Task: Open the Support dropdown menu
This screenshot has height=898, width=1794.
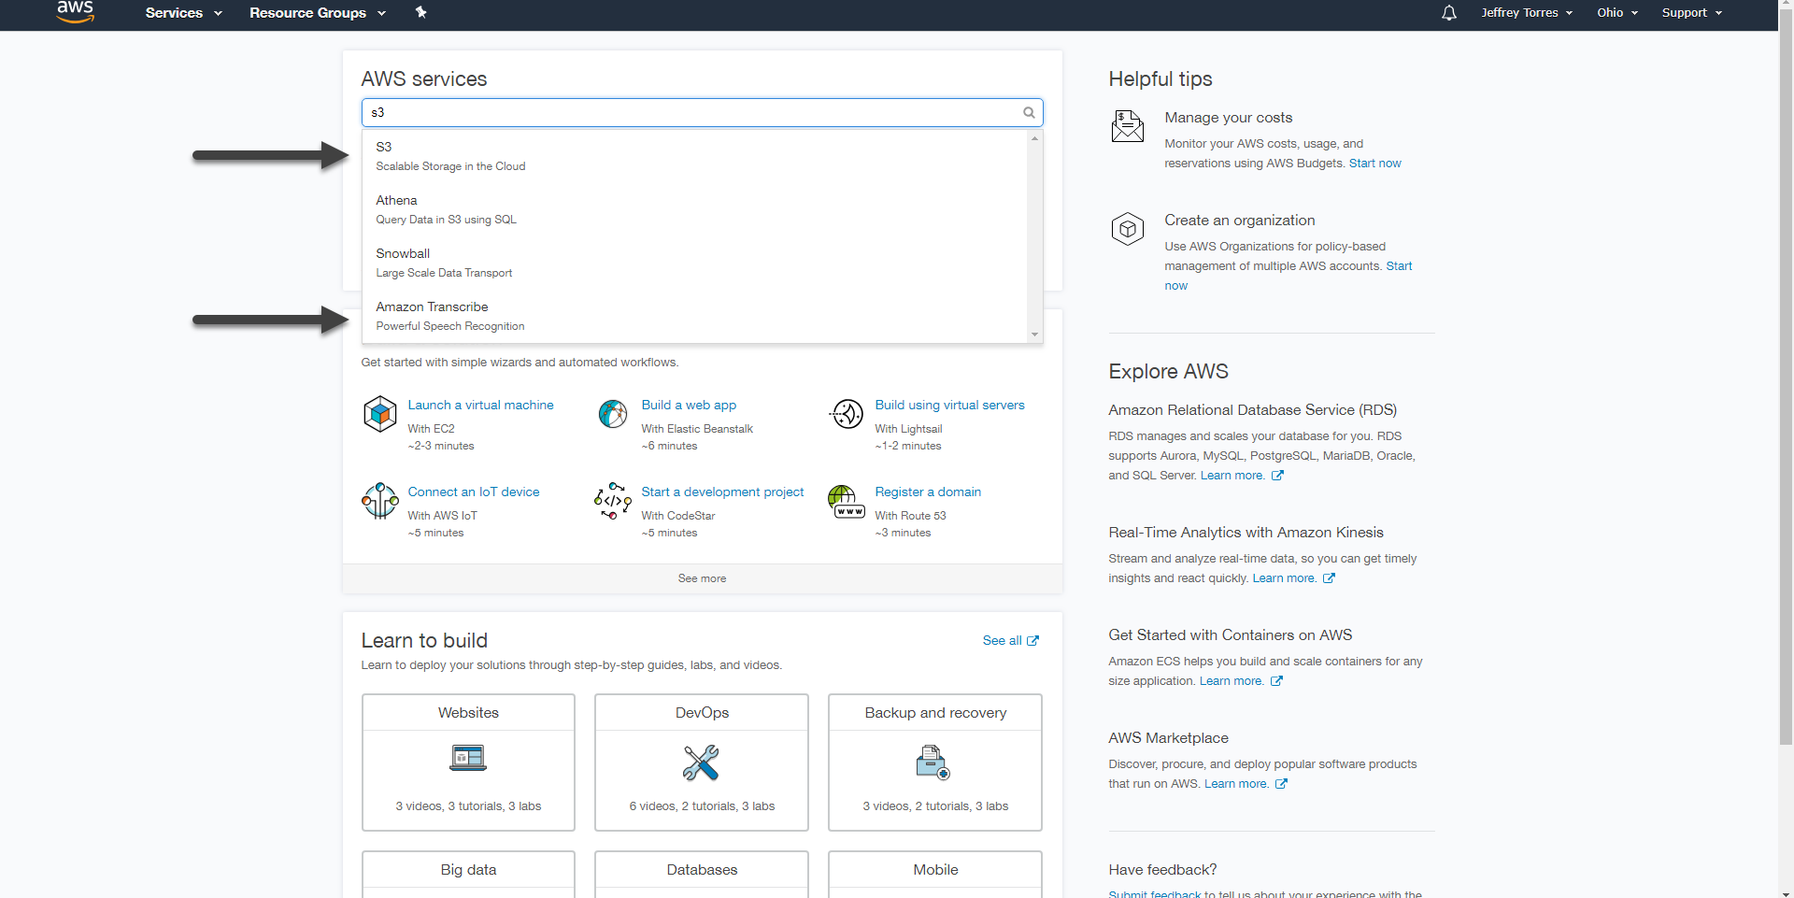Action: pos(1692,13)
